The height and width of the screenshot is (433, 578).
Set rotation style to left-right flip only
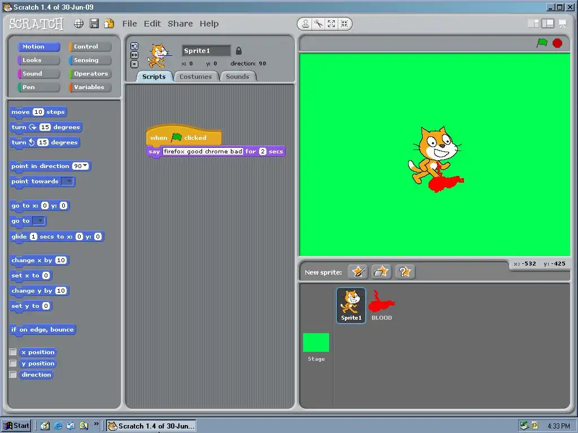pyautogui.click(x=134, y=55)
